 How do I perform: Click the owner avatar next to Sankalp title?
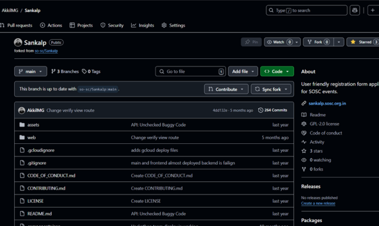(x=18, y=42)
